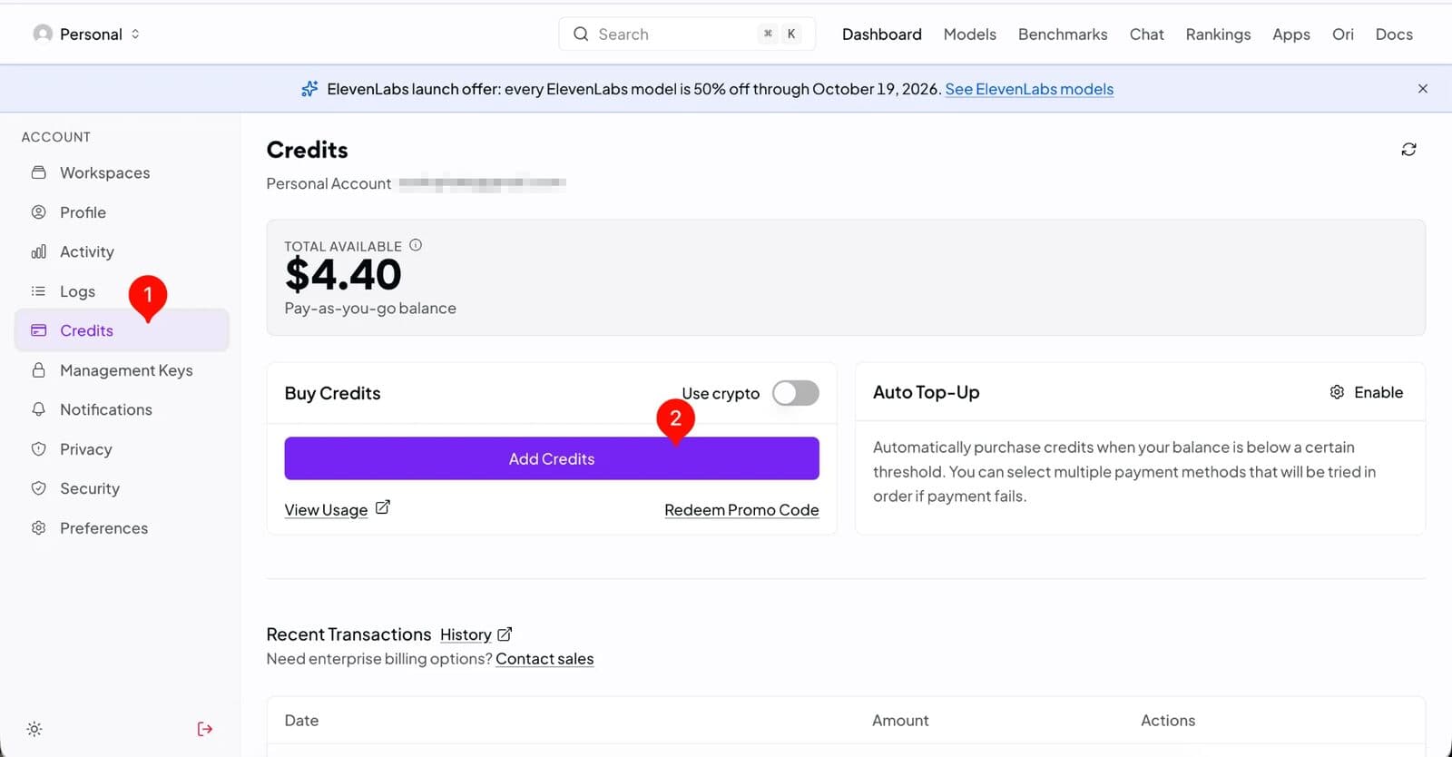Open the View Usage link
The image size is (1452, 757).
326,510
